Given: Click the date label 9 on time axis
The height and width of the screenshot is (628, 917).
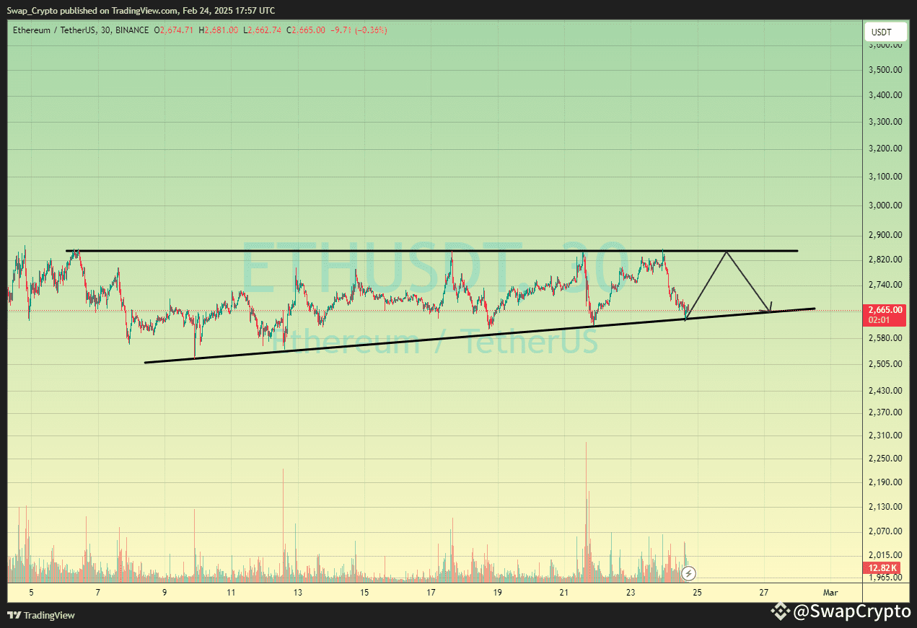Looking at the screenshot, I should click(164, 593).
